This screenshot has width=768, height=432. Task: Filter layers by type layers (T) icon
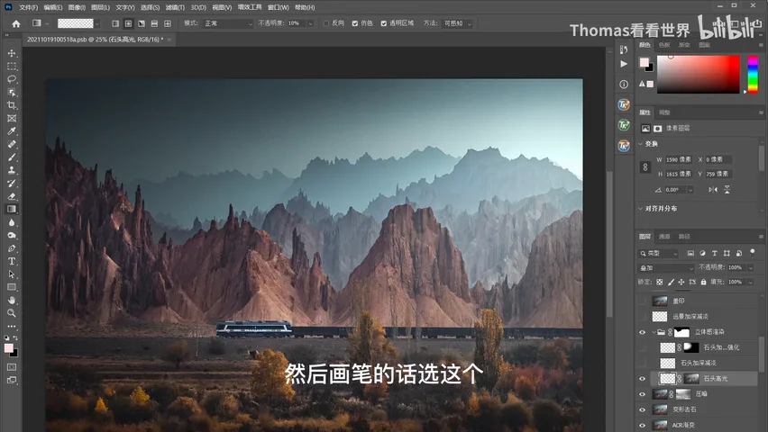click(x=715, y=254)
